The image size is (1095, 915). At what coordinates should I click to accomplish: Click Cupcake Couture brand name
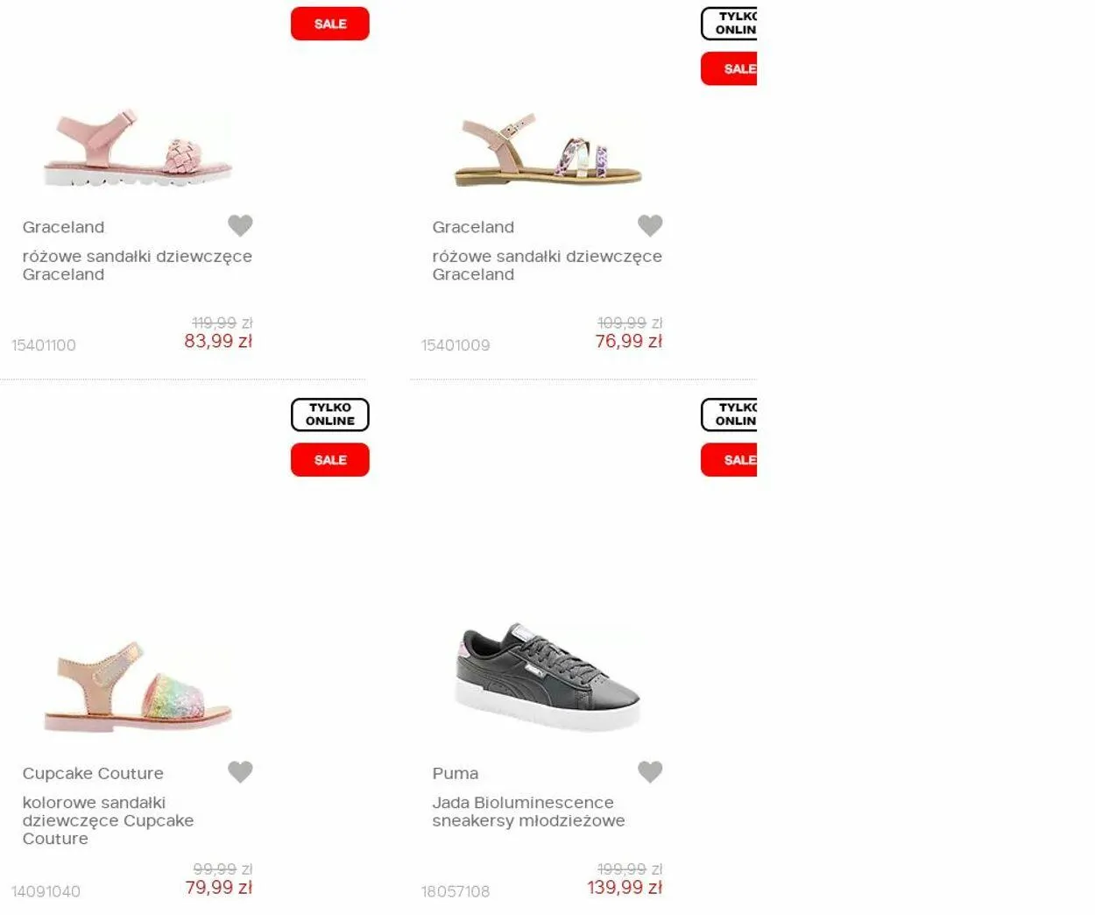coord(93,774)
